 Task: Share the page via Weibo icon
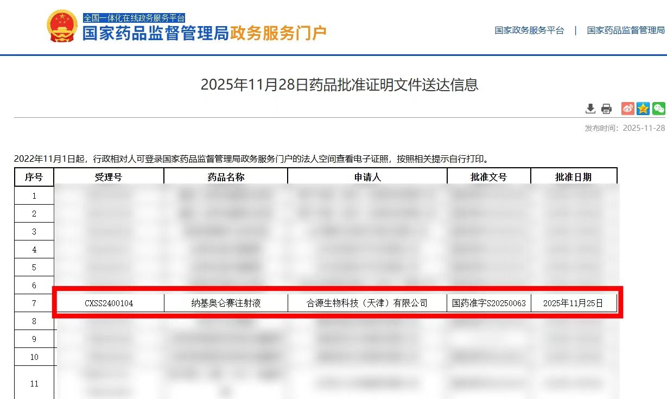click(627, 109)
